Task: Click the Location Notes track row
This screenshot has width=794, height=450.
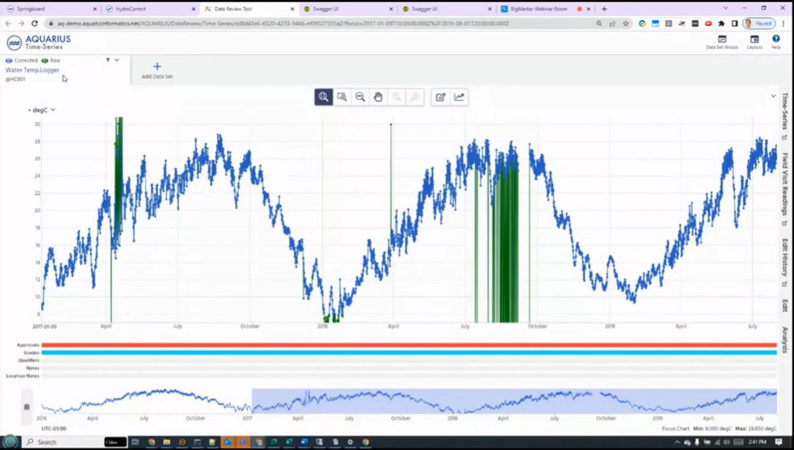Action: [409, 376]
